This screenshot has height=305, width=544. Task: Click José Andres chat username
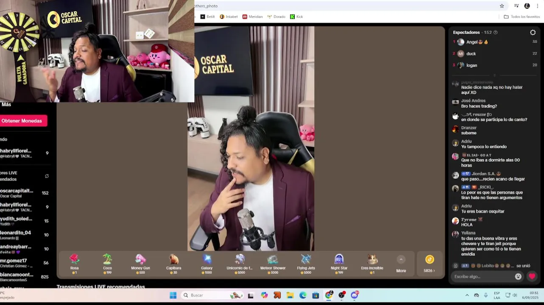click(x=473, y=101)
